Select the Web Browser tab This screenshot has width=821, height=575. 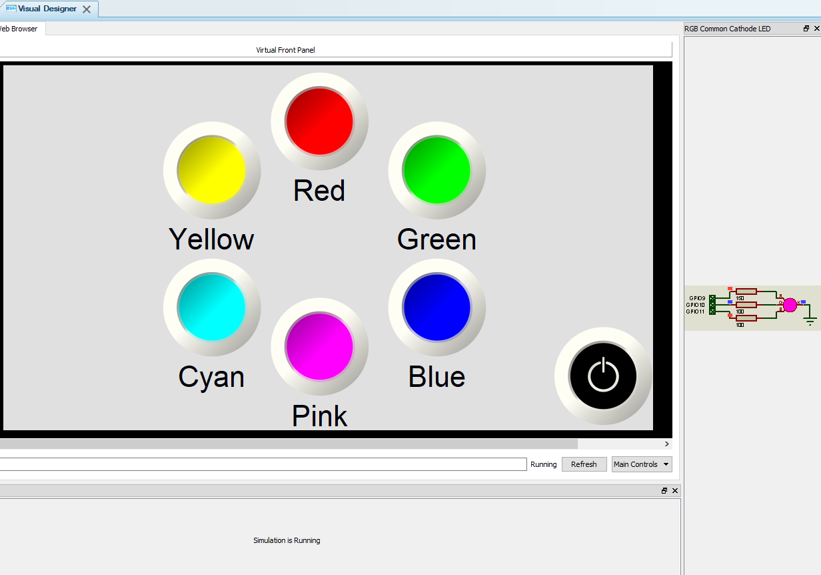point(19,29)
